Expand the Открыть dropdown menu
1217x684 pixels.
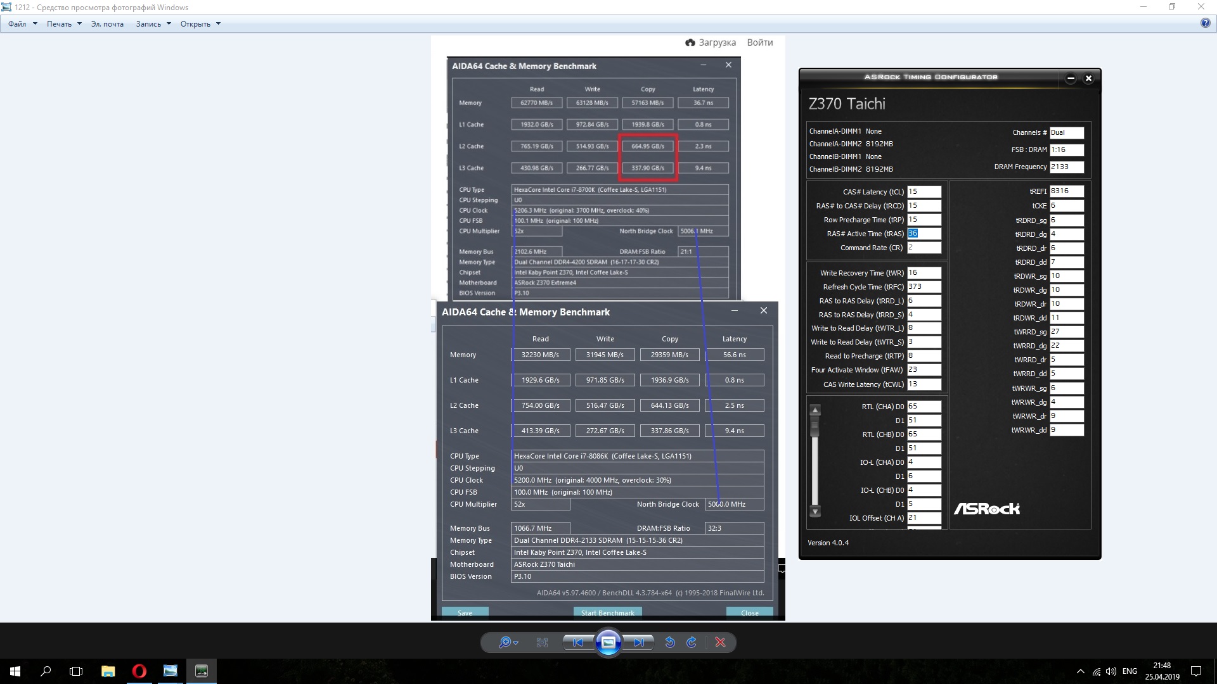tap(200, 24)
